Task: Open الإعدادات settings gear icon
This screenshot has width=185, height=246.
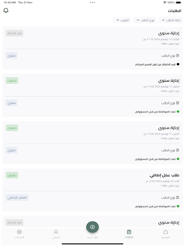Action: click(19, 232)
